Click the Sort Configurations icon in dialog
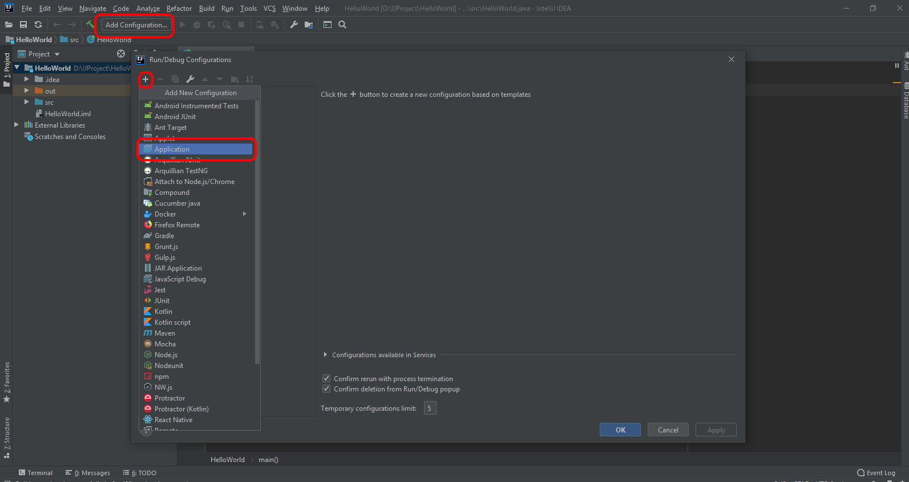 pos(249,79)
